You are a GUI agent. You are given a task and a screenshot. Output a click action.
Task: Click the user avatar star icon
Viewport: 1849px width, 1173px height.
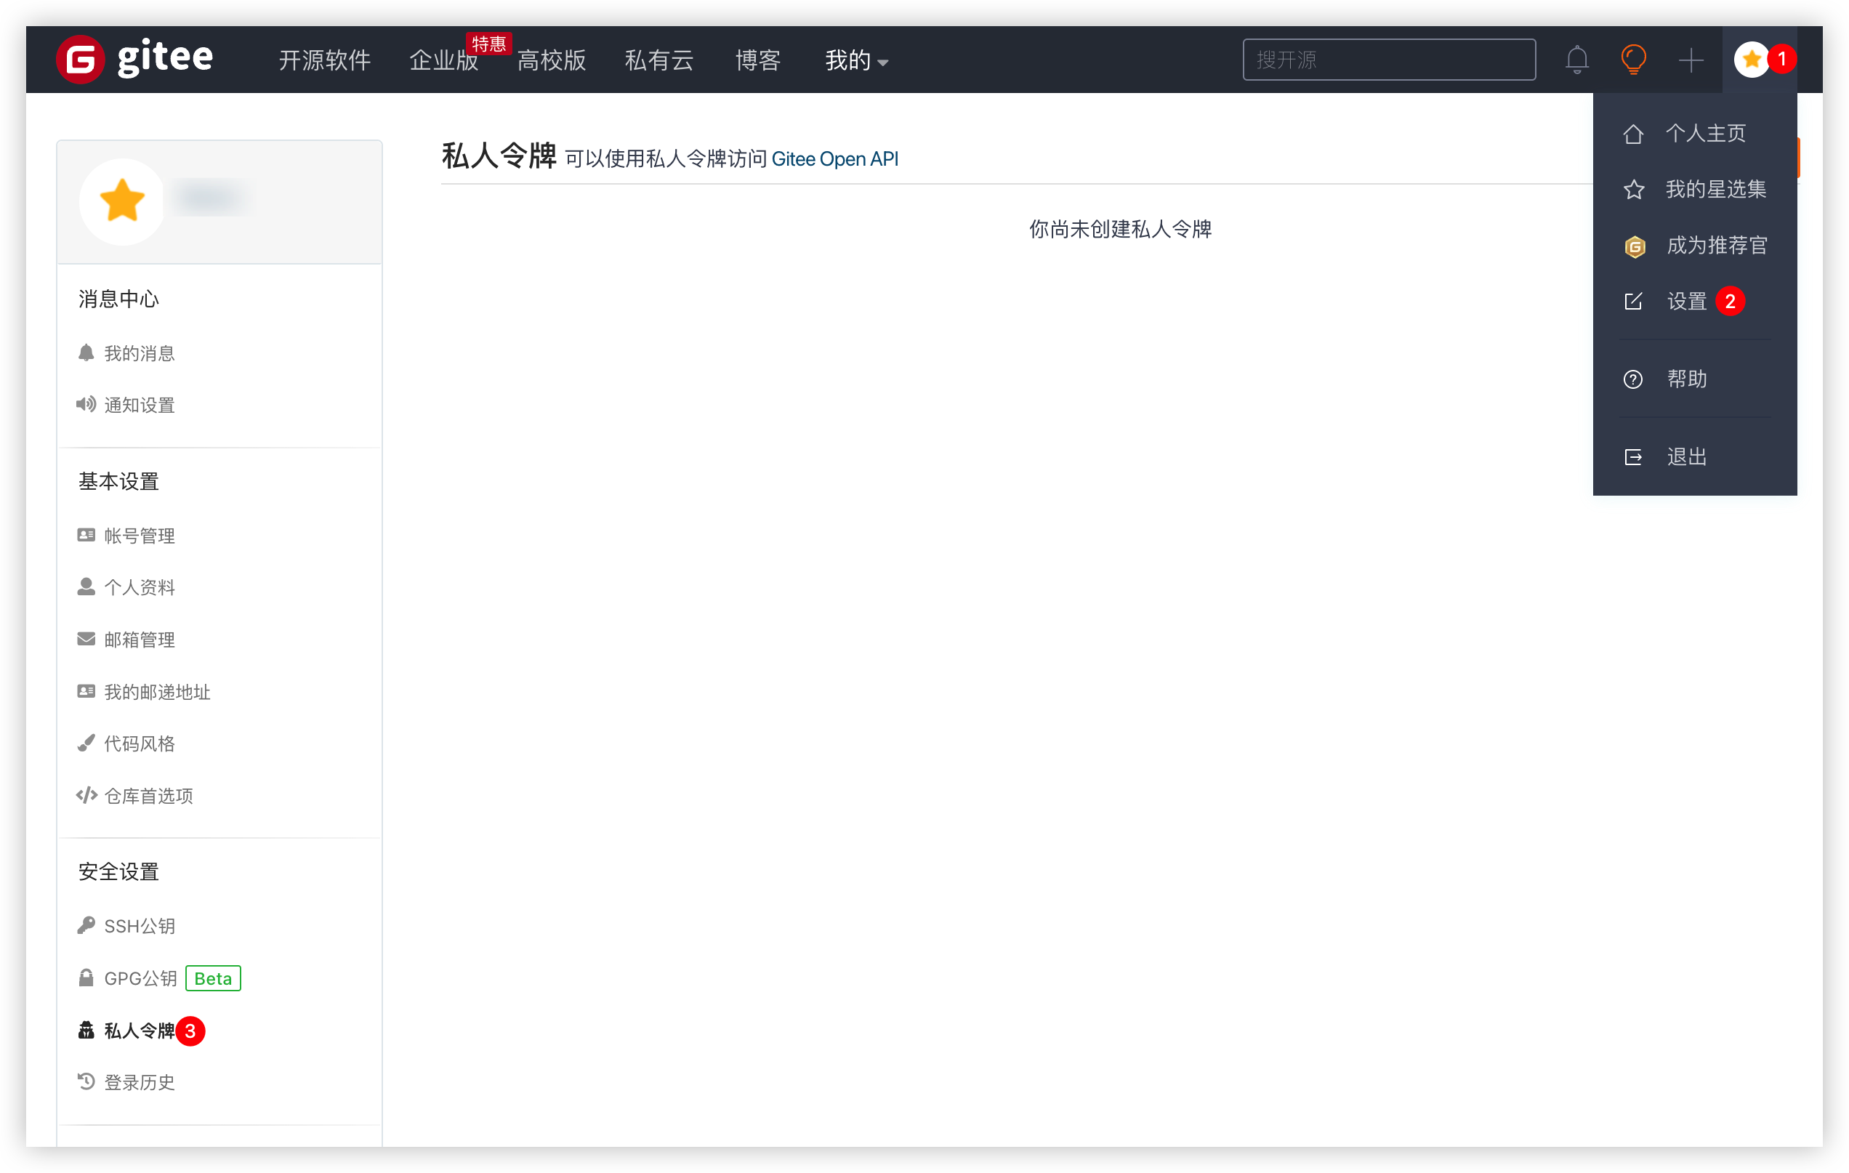[x=1752, y=59]
